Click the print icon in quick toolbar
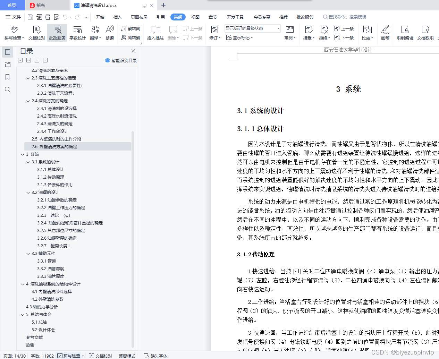Image resolution: width=439 pixels, height=359 pixels. tap(48, 17)
